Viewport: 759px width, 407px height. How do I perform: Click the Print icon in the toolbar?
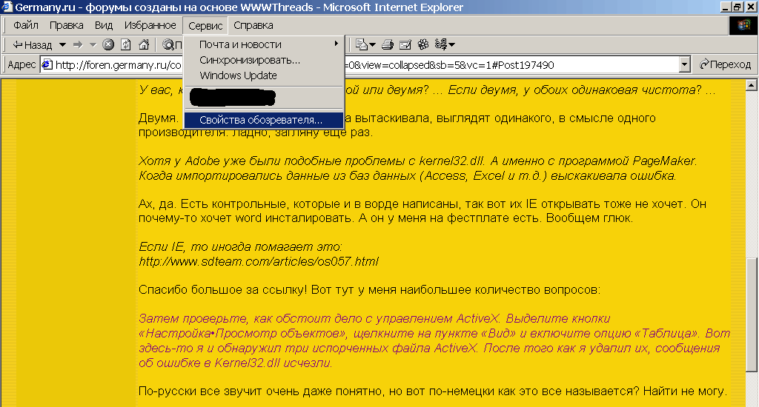click(387, 45)
